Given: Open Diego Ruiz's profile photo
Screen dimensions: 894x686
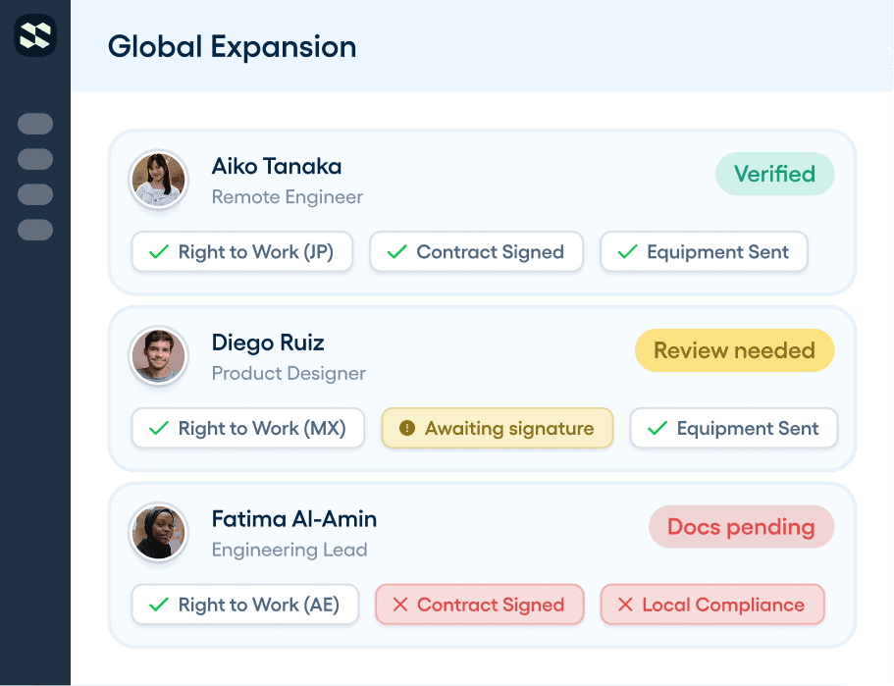Looking at the screenshot, I should pyautogui.click(x=159, y=356).
